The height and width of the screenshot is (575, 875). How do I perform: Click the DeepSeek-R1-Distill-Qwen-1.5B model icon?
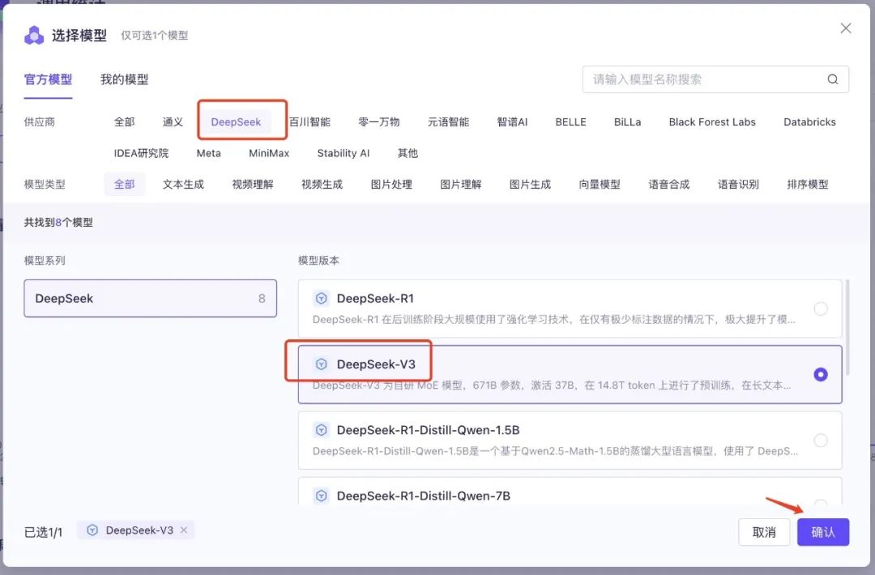point(322,430)
